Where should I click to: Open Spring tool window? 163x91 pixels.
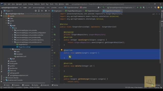[x=55, y=85]
